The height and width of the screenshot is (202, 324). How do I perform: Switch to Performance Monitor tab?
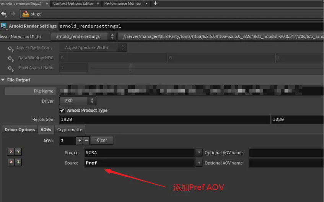pos(123,3)
